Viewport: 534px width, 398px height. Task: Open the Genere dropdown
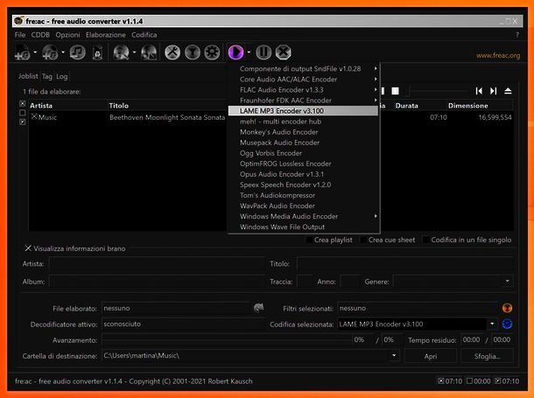point(507,282)
